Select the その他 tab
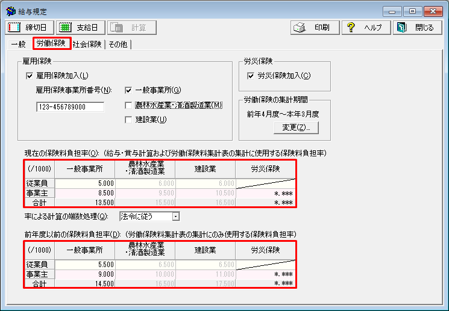 click(119, 44)
